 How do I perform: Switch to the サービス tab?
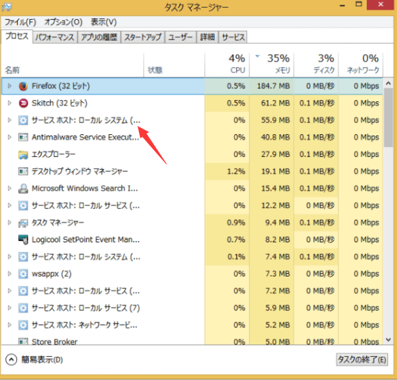233,37
